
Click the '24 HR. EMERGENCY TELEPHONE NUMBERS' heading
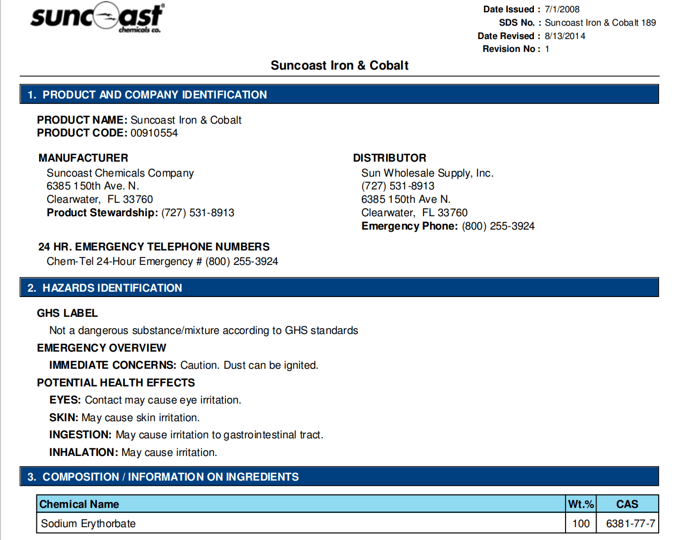[154, 247]
